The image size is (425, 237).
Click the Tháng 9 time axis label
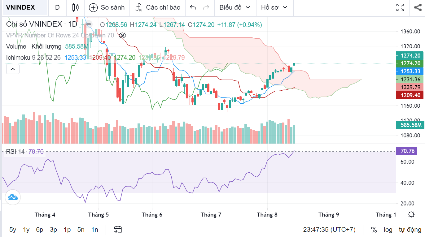coord(329,215)
